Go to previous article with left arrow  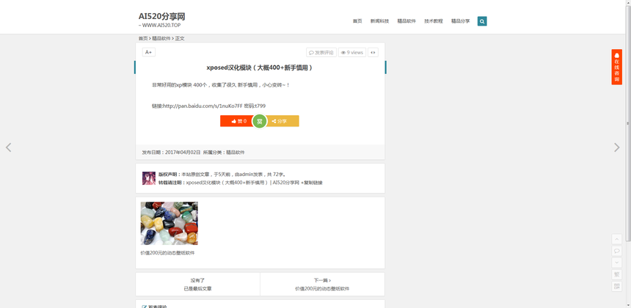[x=9, y=147]
